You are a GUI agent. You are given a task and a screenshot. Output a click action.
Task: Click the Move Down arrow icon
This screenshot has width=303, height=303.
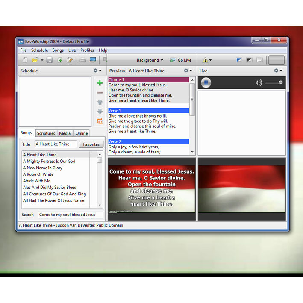click(x=100, y=111)
